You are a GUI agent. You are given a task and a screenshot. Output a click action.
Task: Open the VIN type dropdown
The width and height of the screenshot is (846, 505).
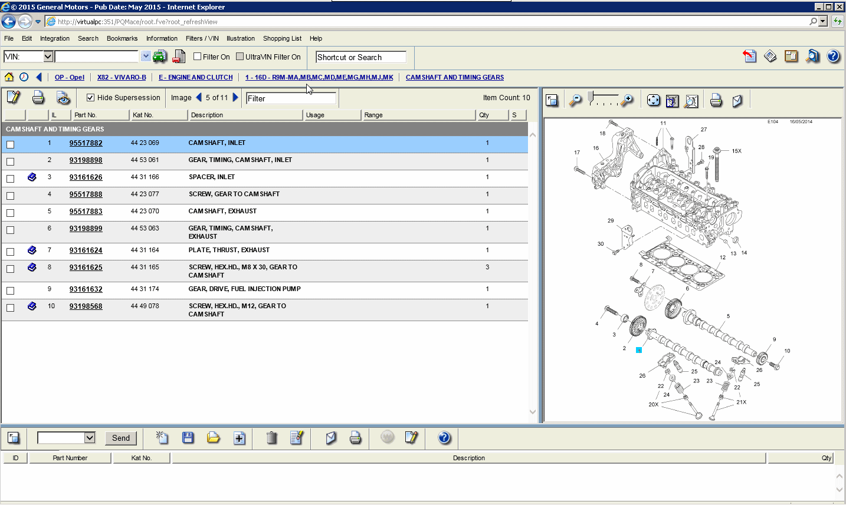click(x=48, y=57)
